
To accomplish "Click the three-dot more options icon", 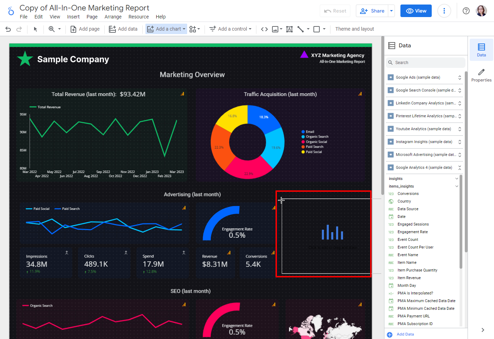I will coord(444,11).
